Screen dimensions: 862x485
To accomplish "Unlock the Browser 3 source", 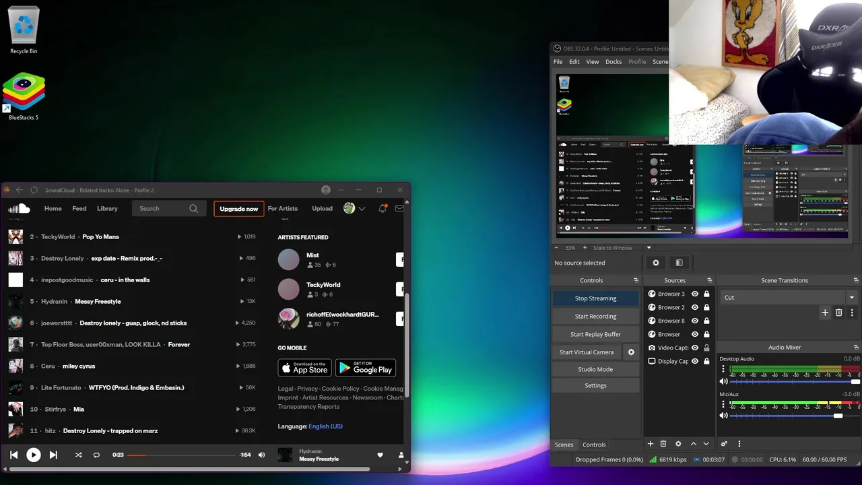I will [706, 294].
